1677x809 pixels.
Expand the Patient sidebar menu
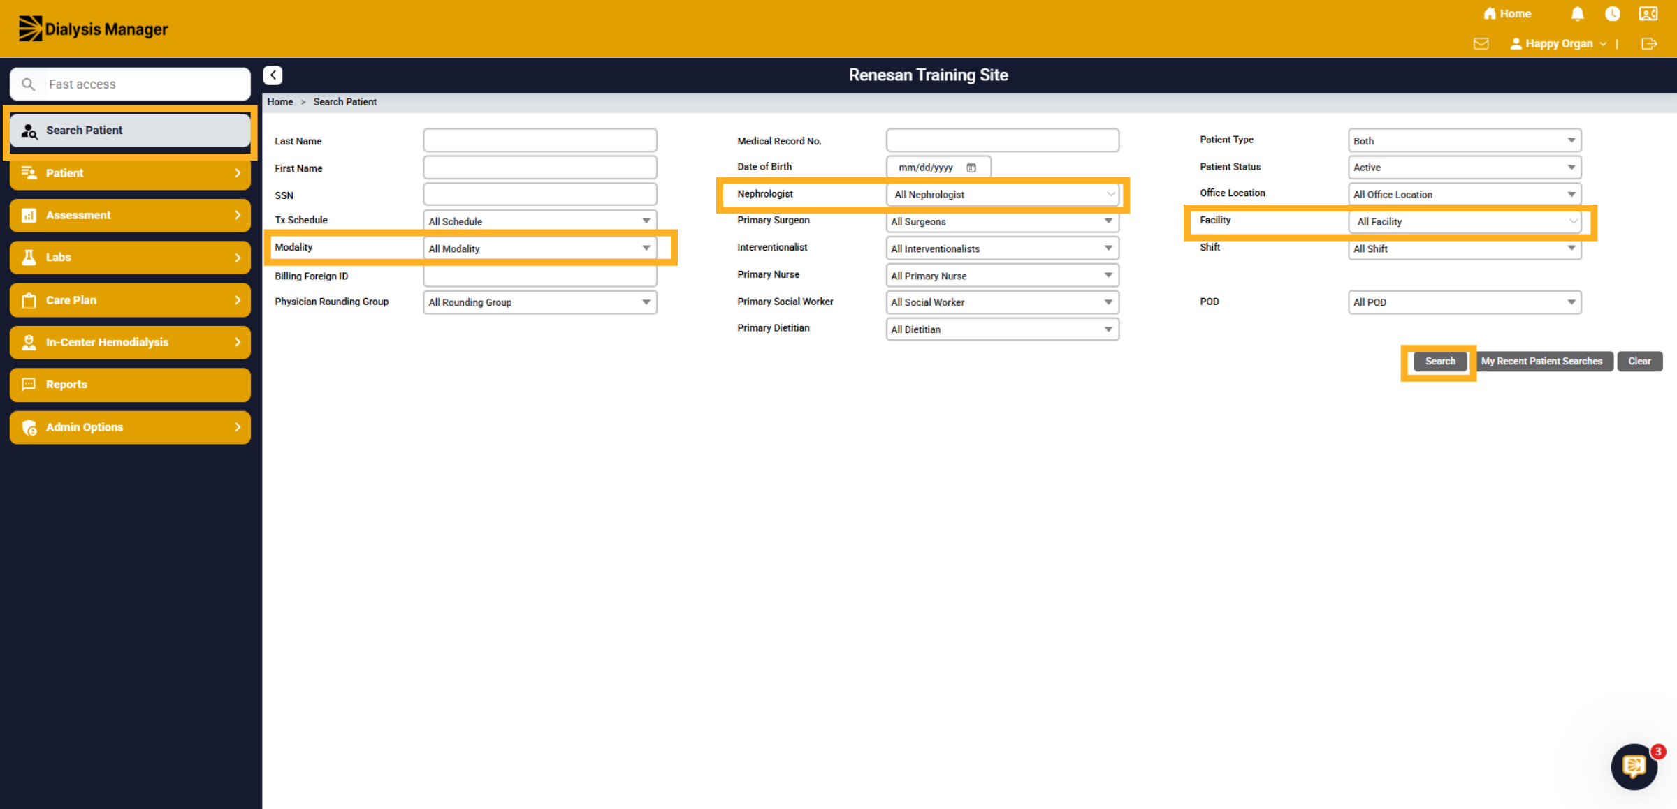(x=130, y=173)
